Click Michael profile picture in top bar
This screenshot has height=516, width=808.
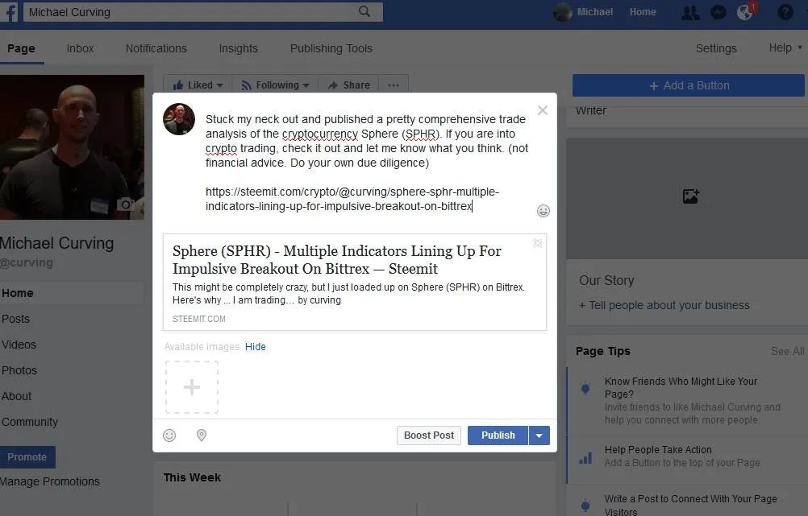pos(563,12)
